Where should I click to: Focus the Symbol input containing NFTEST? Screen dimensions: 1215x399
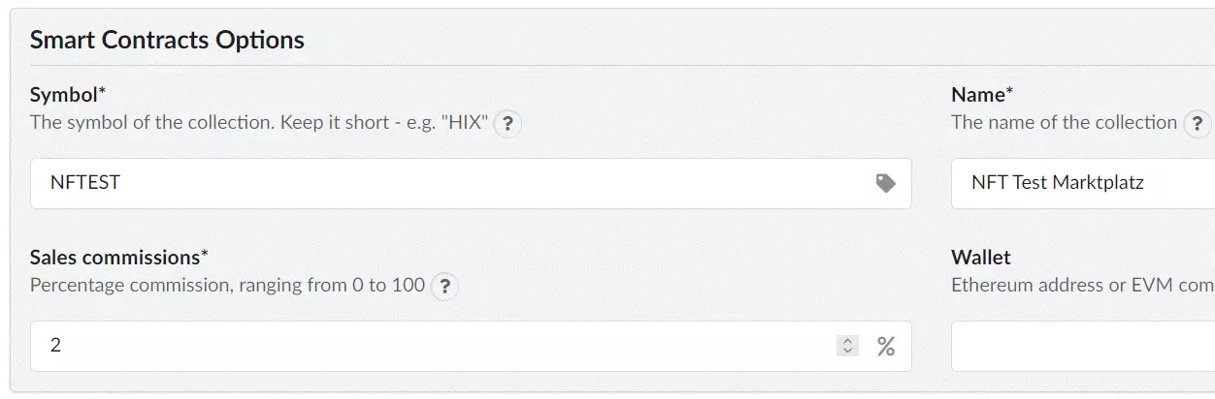[471, 183]
